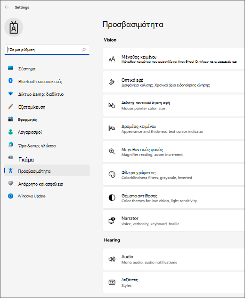Viewport: 245px width, 298px height.
Task: Click the color filters palette icon
Action: [x=112, y=174]
